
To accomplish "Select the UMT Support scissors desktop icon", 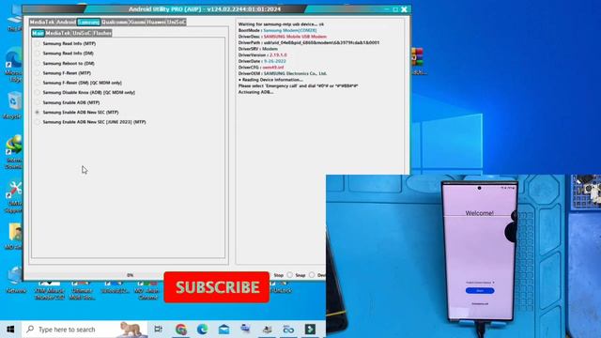I will point(14,197).
